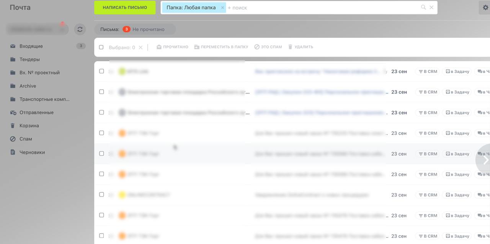
Task: Mark selected mail with ЭТО СПАМ
Action: 268,47
